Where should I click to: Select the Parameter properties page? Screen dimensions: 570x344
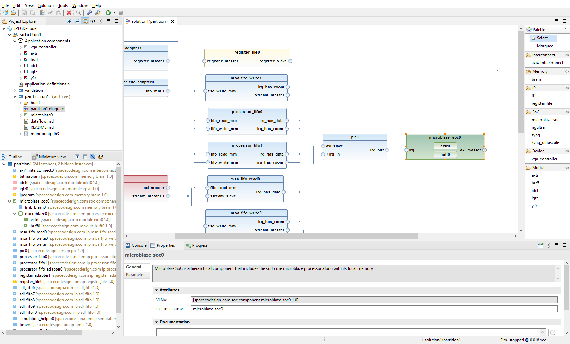coord(135,275)
